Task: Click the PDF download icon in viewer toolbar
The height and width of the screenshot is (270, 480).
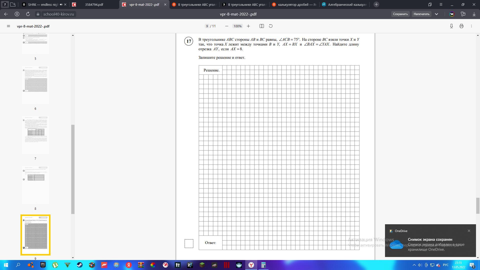Action: (x=451, y=26)
